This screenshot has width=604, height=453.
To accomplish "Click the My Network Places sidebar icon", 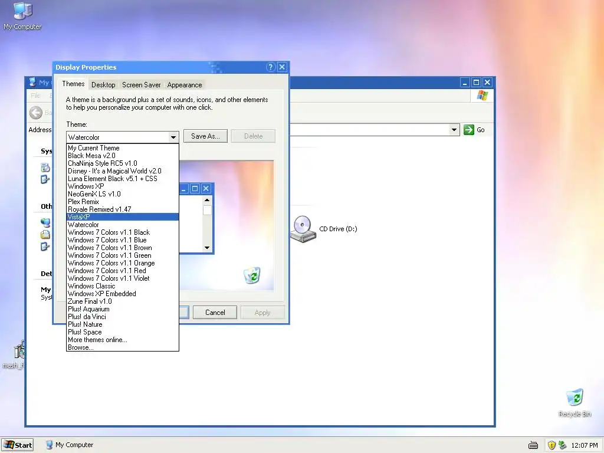I will click(x=45, y=222).
